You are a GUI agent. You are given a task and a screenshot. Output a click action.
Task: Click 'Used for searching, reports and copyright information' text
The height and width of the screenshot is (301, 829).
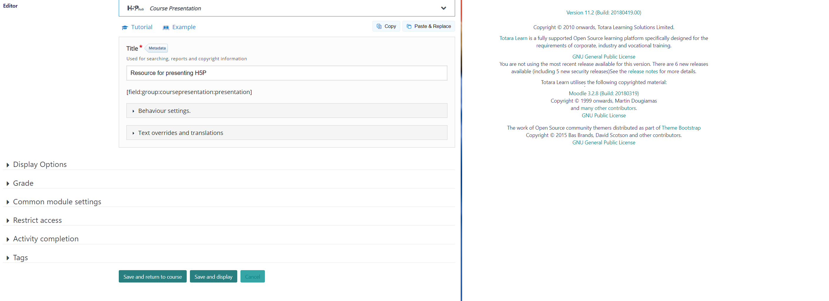click(x=187, y=58)
